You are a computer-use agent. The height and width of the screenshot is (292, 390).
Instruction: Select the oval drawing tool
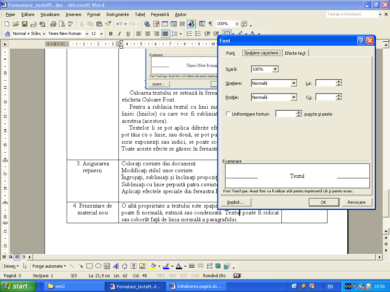(98, 266)
